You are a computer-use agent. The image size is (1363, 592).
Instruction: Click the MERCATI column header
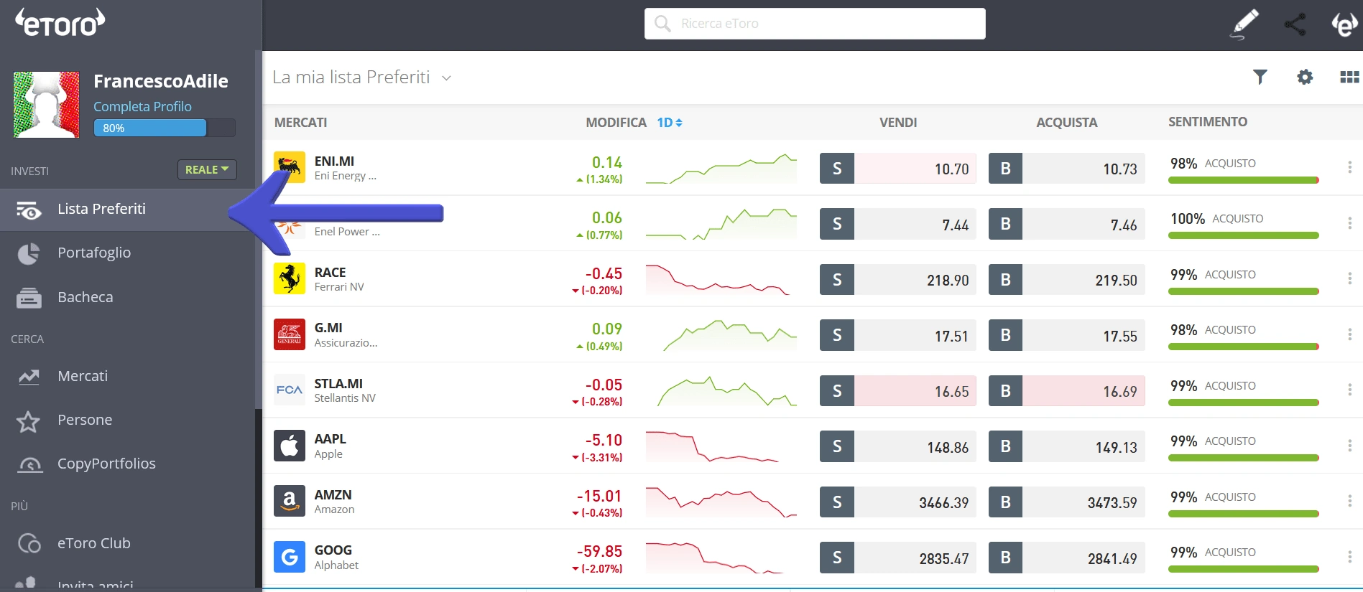[x=300, y=123]
